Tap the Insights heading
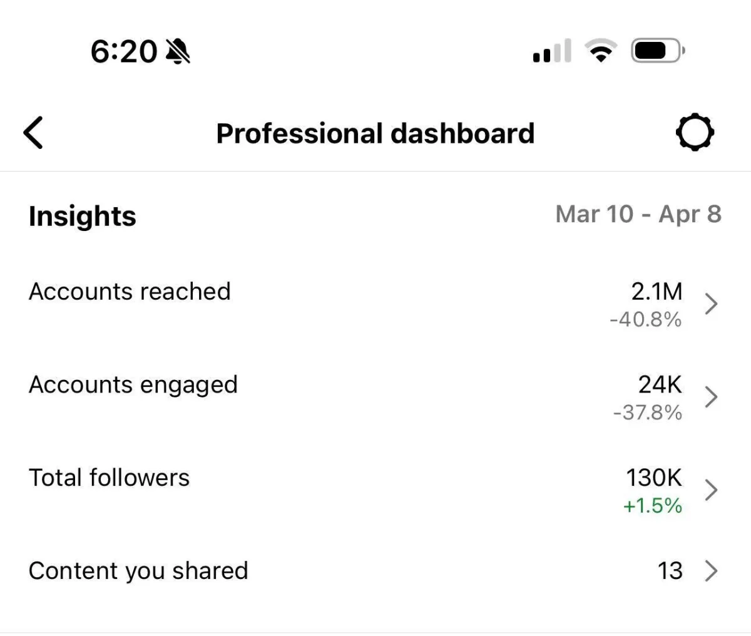The height and width of the screenshot is (636, 751). pyautogui.click(x=82, y=216)
